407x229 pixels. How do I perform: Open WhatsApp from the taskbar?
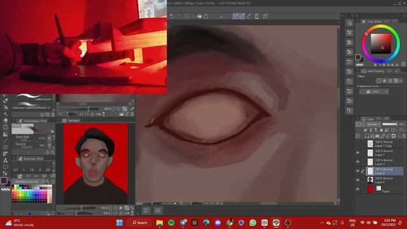[253, 223]
